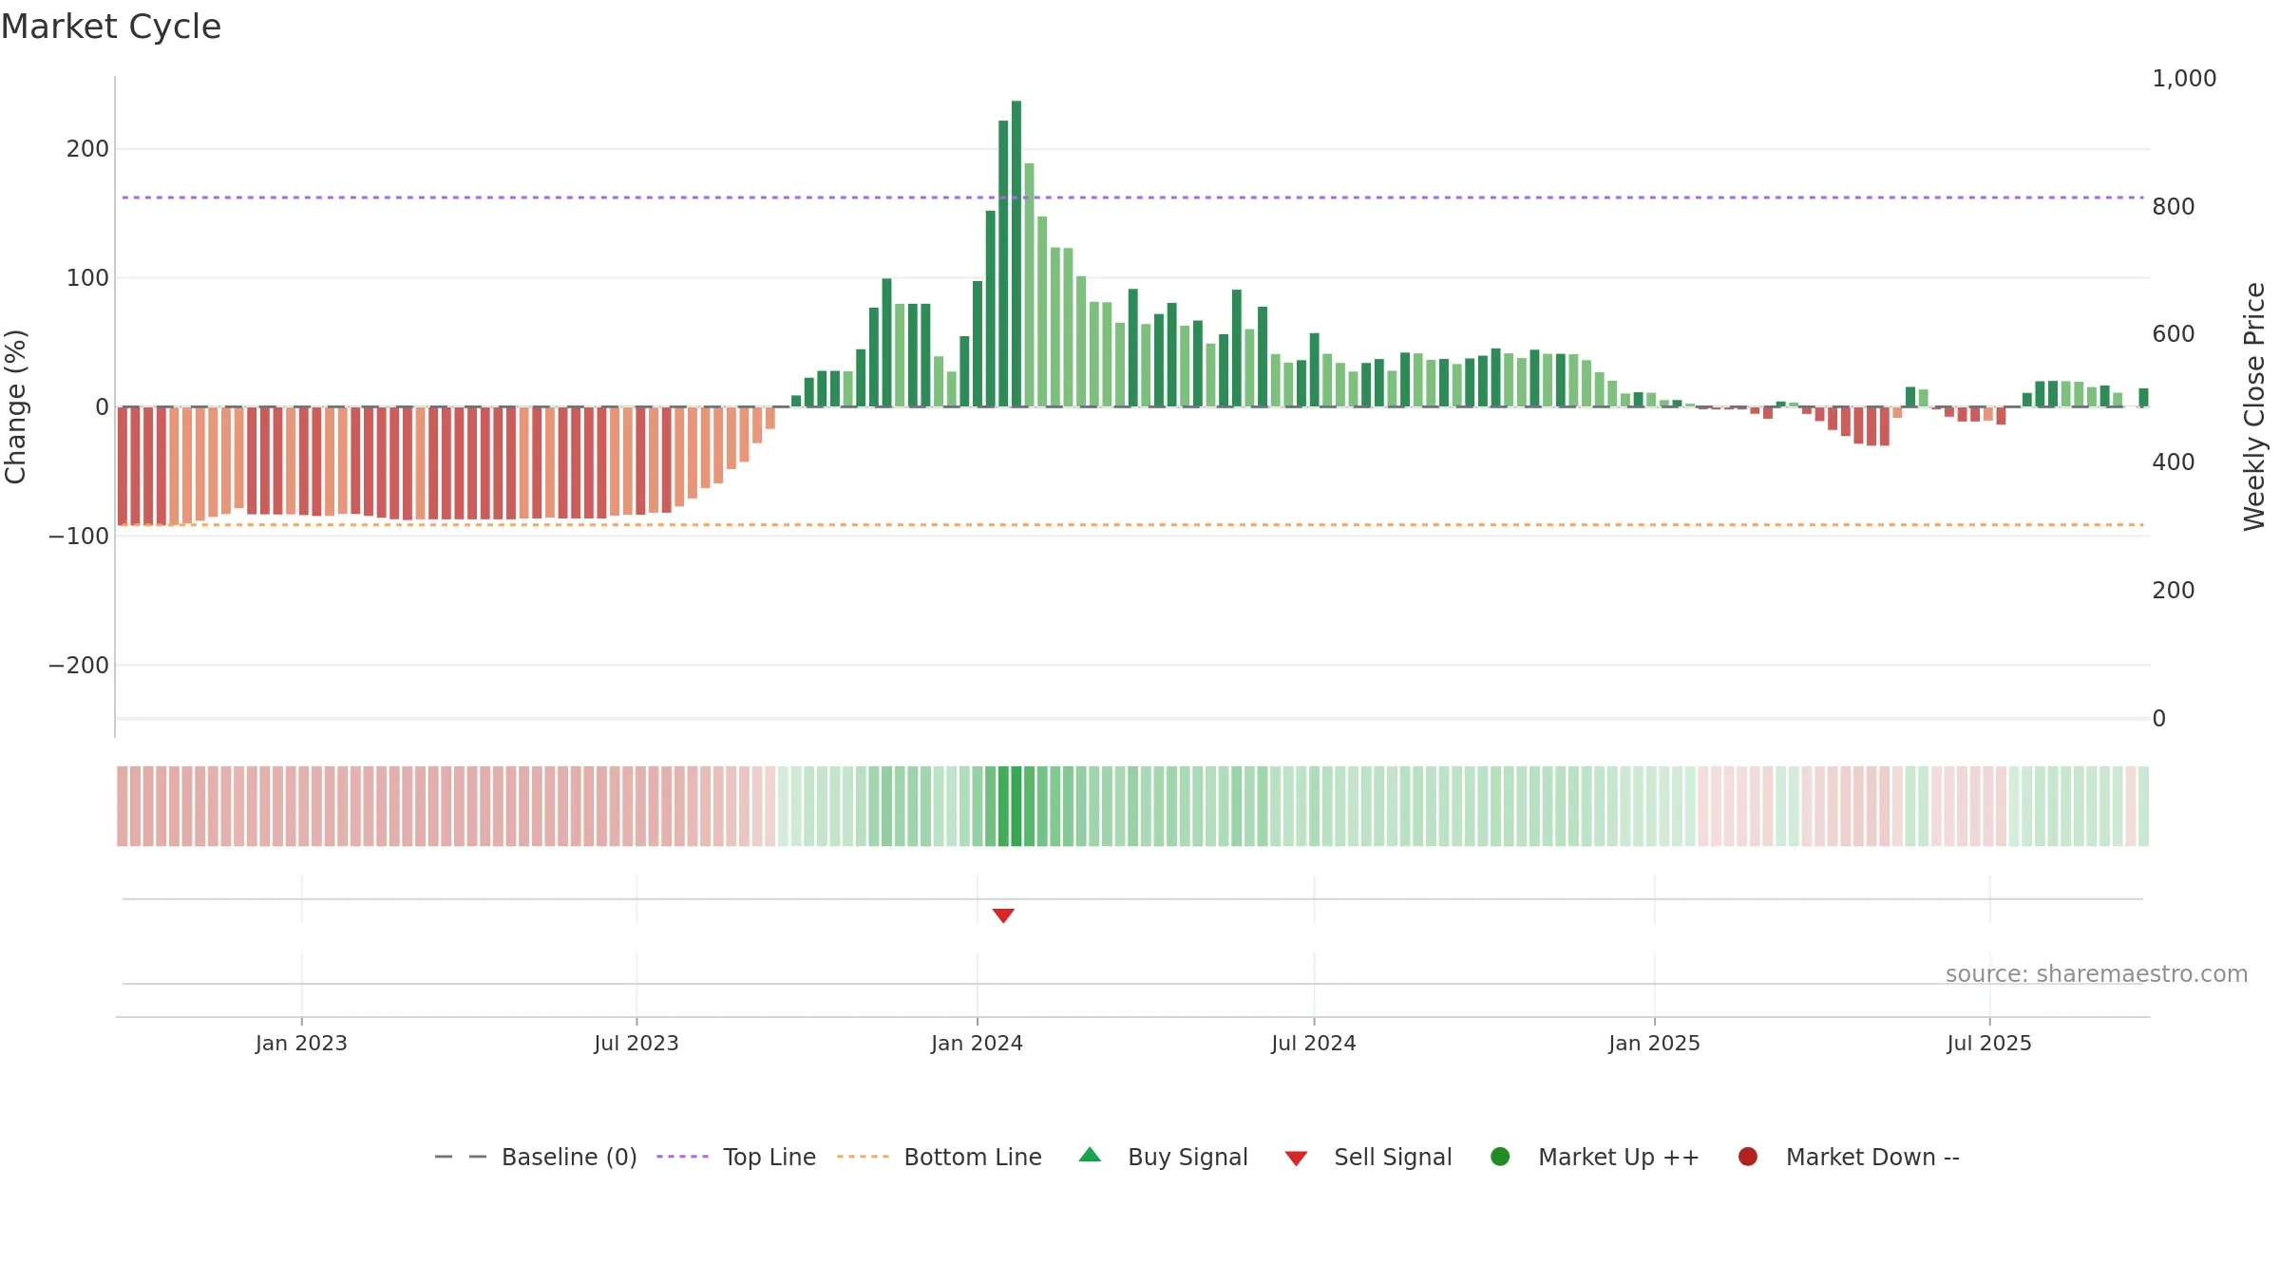
Task: Toggle the Bottom Line legend entry
Action: point(940,1157)
